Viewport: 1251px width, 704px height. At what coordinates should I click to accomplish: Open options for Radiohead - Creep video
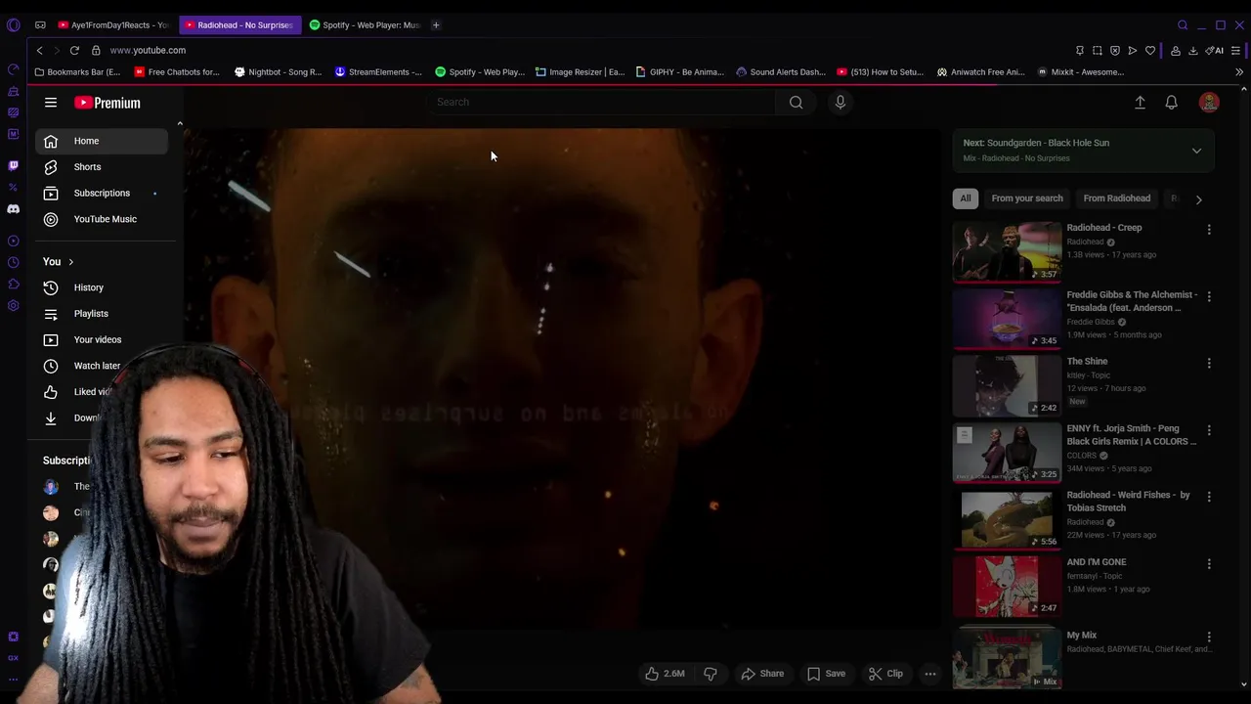[1209, 230]
